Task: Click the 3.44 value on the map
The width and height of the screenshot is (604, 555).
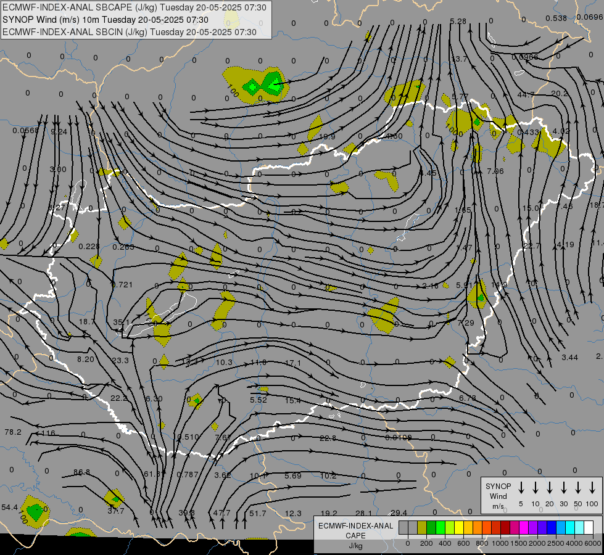Action: [x=569, y=358]
